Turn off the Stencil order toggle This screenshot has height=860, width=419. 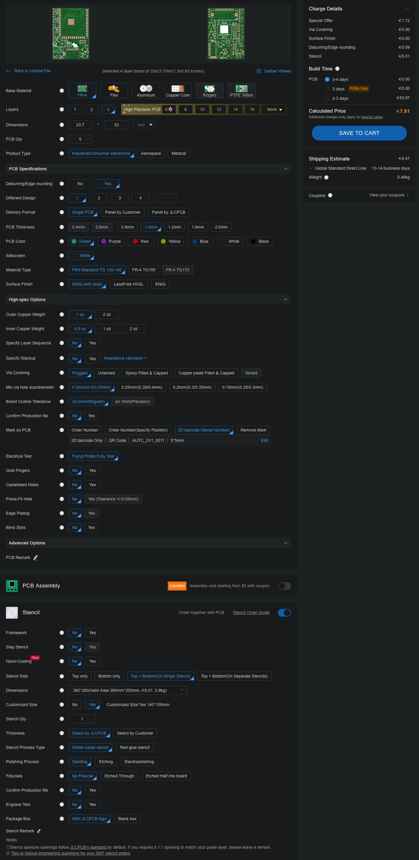(284, 613)
